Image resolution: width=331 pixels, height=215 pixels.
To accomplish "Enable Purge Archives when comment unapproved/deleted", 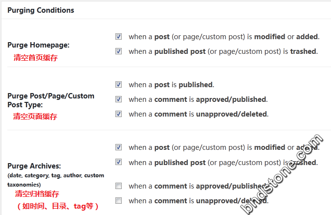I will coord(118,201).
